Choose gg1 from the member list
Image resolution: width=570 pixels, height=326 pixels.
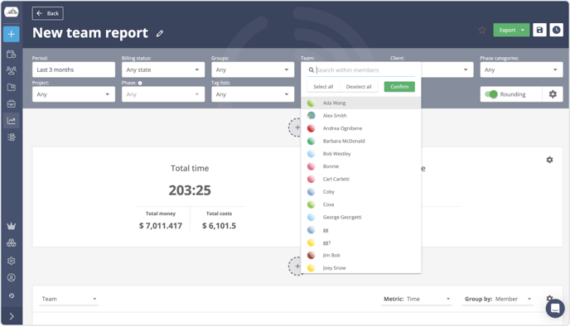361,243
